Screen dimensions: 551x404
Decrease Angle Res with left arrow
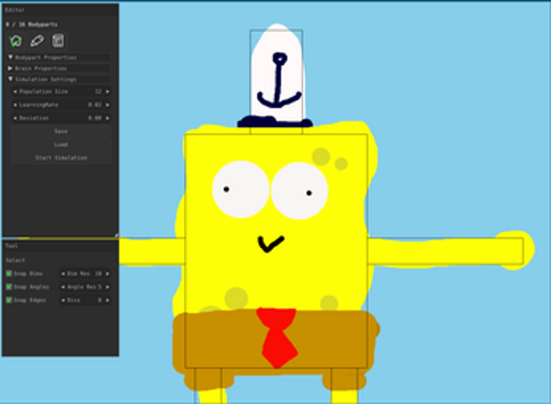pos(63,287)
